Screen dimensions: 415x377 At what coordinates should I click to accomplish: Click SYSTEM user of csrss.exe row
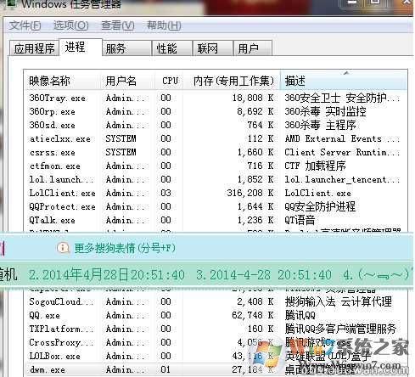[x=121, y=152]
